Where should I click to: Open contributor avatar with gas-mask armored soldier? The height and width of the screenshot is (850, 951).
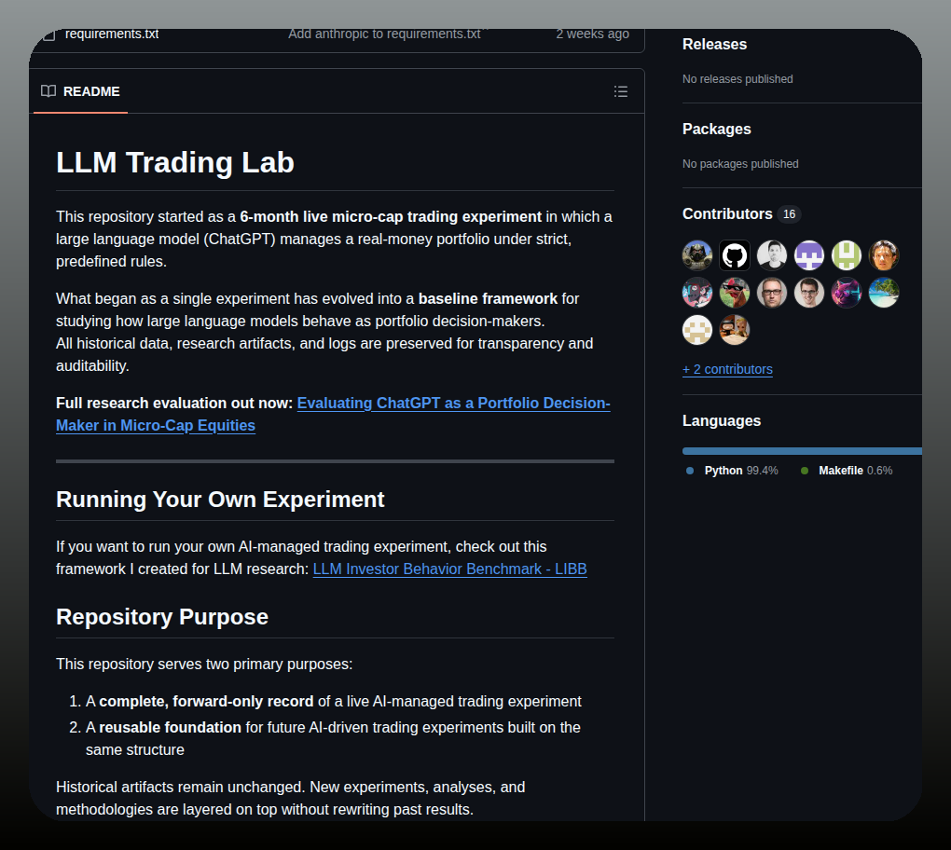[x=697, y=255]
